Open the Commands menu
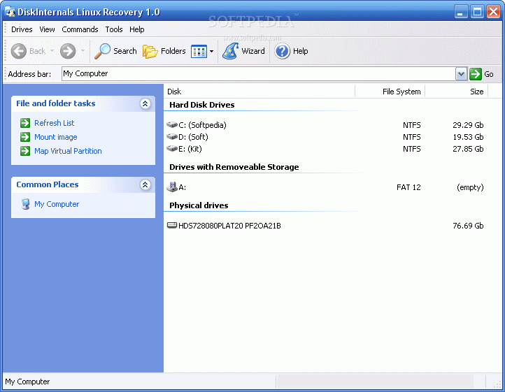Viewport: 505px width, 392px height. click(80, 29)
